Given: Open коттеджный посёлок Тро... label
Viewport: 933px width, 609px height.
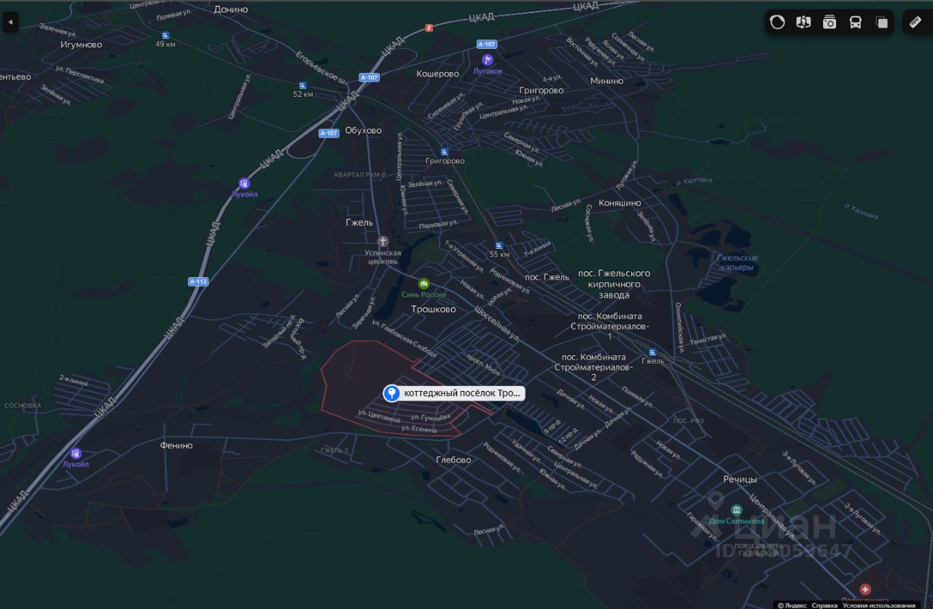Looking at the screenshot, I should (463, 393).
